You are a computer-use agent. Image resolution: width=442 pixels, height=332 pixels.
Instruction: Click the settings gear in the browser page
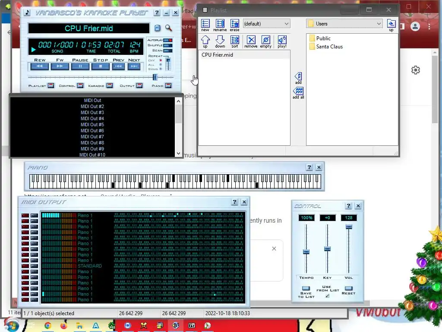coord(416,70)
